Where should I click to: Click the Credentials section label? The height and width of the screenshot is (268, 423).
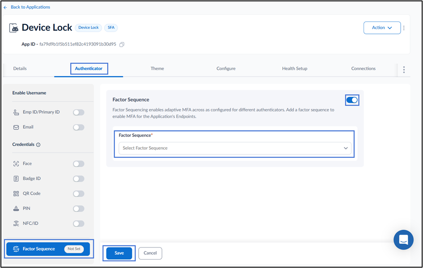click(x=23, y=144)
